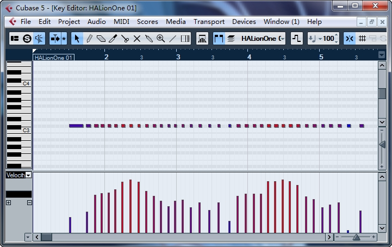This screenshot has width=392, height=247.
Task: Open the controller lane setup dropdown arrow
Action: pos(28,237)
